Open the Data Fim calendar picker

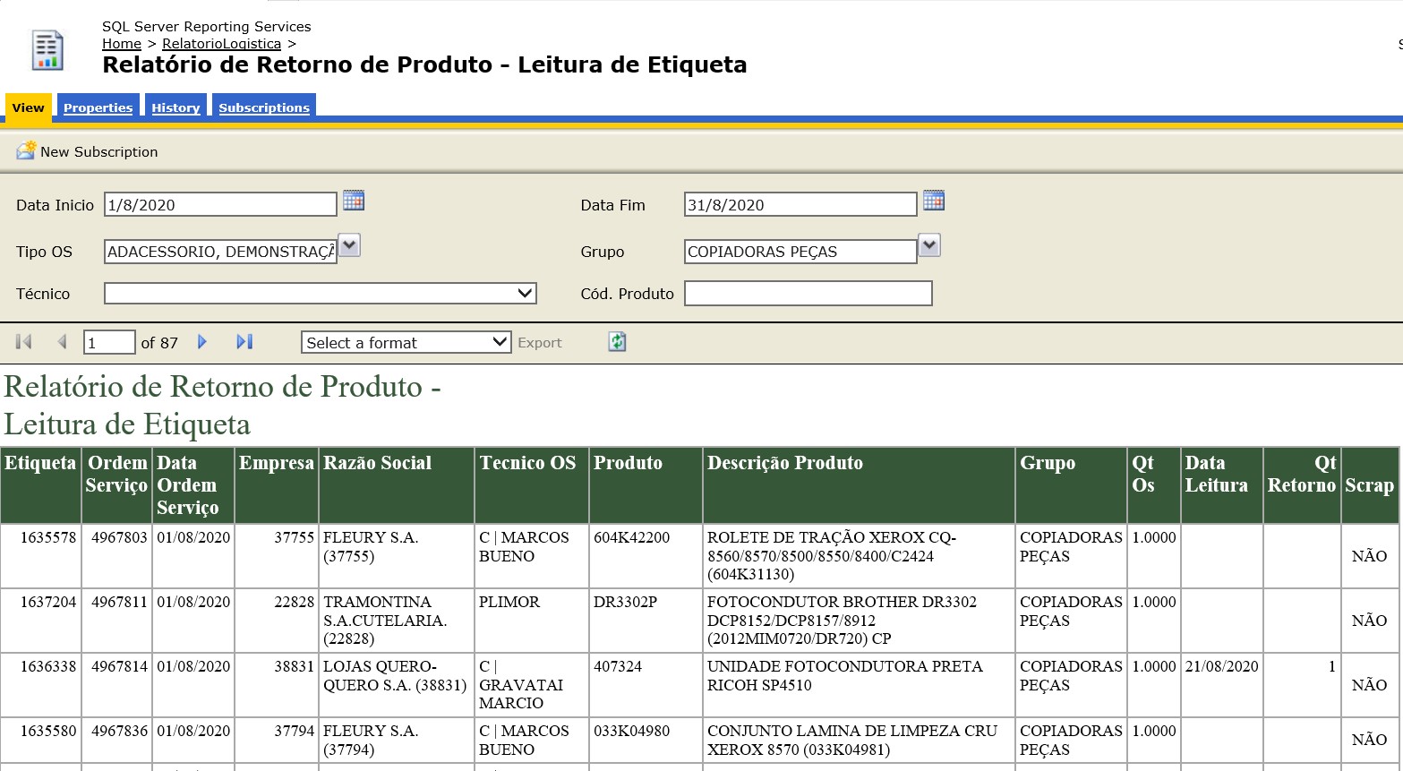(934, 201)
